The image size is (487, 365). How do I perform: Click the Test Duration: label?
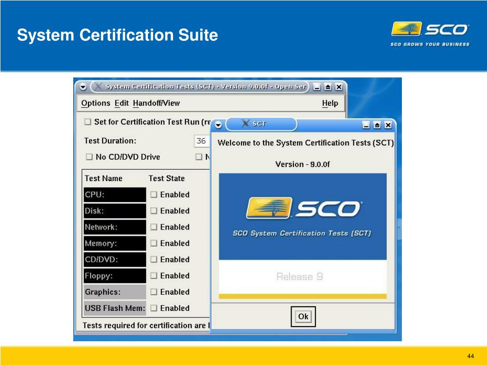(110, 141)
